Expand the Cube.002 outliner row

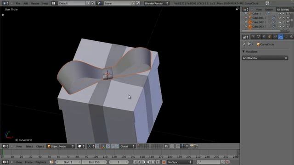tap(246, 22)
